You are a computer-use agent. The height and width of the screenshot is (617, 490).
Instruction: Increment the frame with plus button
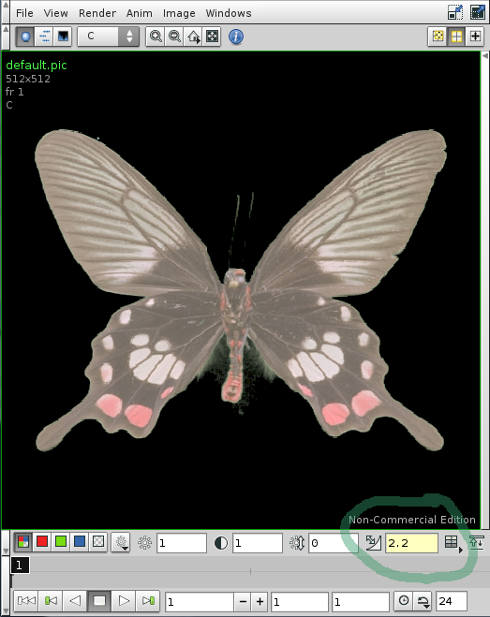[260, 602]
